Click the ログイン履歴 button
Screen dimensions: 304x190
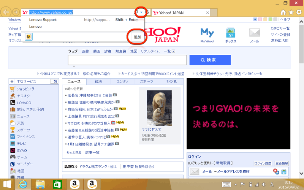coord(262,163)
